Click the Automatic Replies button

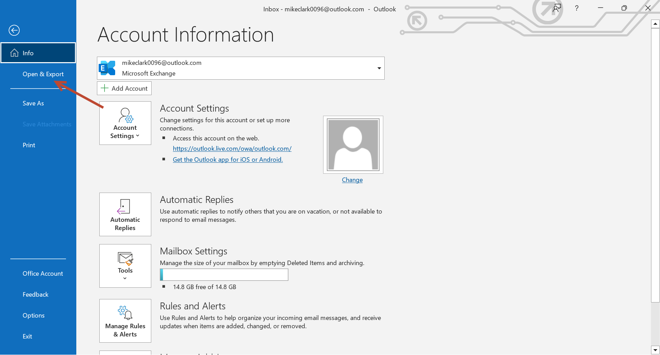(x=125, y=214)
